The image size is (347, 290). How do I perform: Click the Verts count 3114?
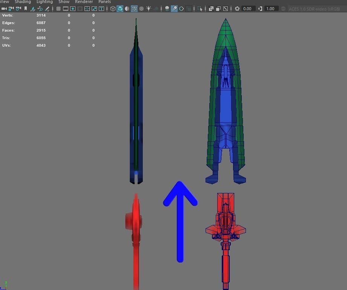point(41,15)
